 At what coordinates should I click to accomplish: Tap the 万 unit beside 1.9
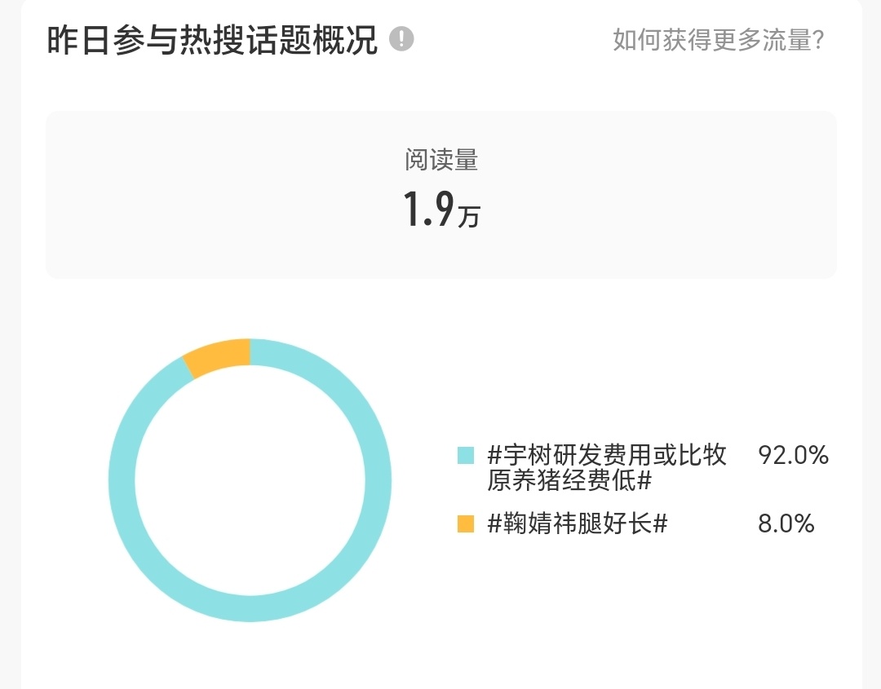click(468, 216)
